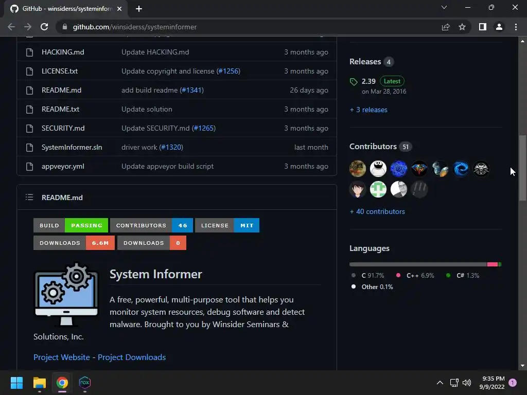Click the Releases heading
Viewport: 527px width, 395px height.
[365, 62]
